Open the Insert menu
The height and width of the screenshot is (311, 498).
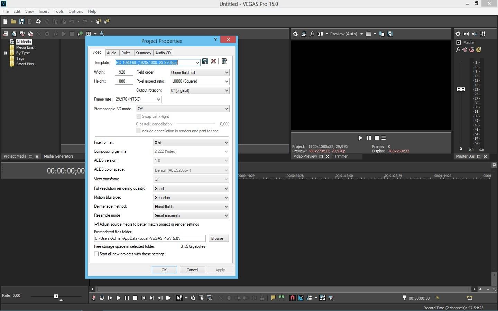coord(44,11)
